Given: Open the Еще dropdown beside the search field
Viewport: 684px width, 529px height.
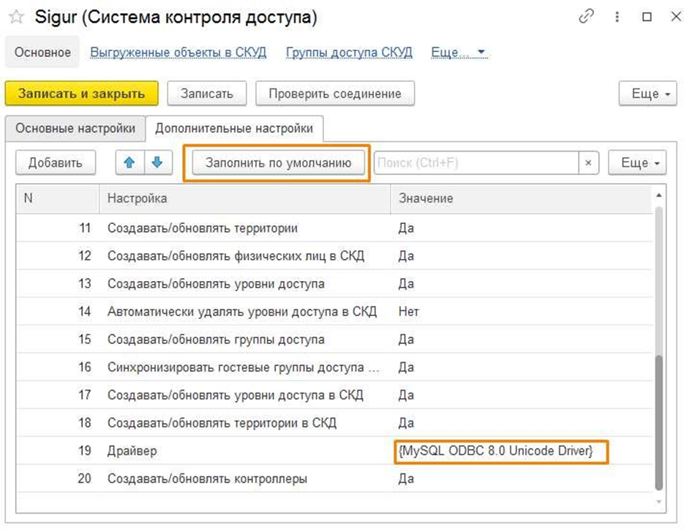Looking at the screenshot, I should (x=636, y=163).
